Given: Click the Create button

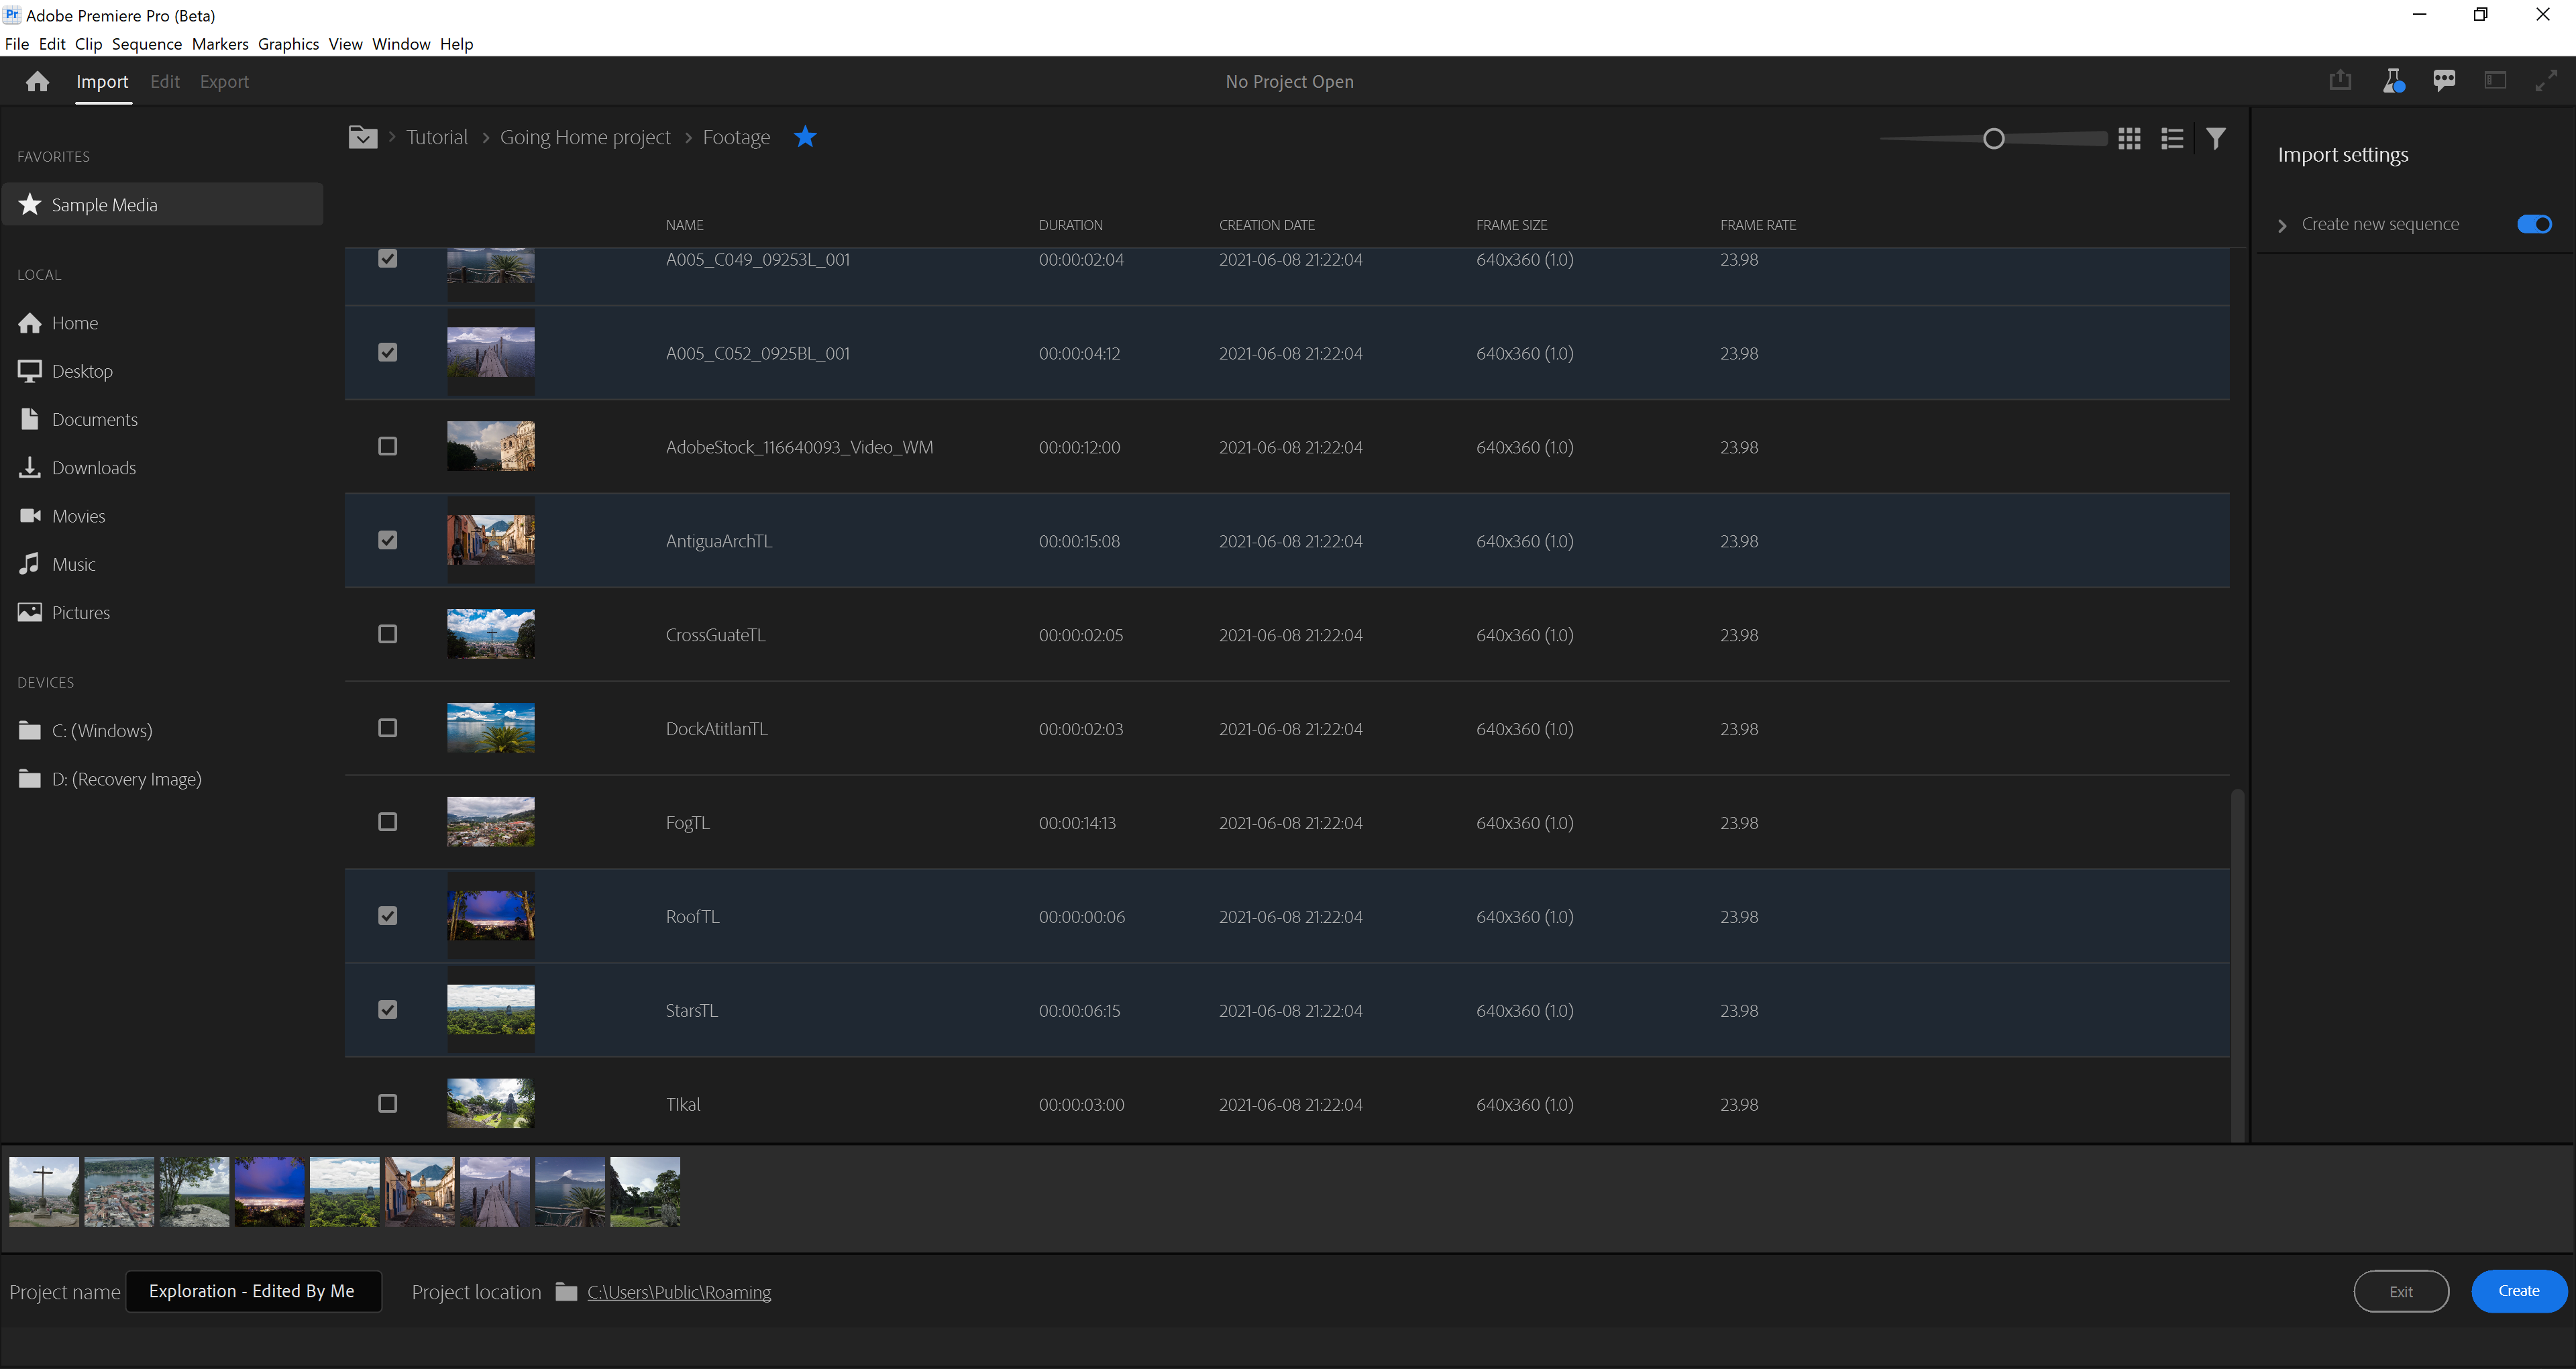Looking at the screenshot, I should click(x=2518, y=1291).
